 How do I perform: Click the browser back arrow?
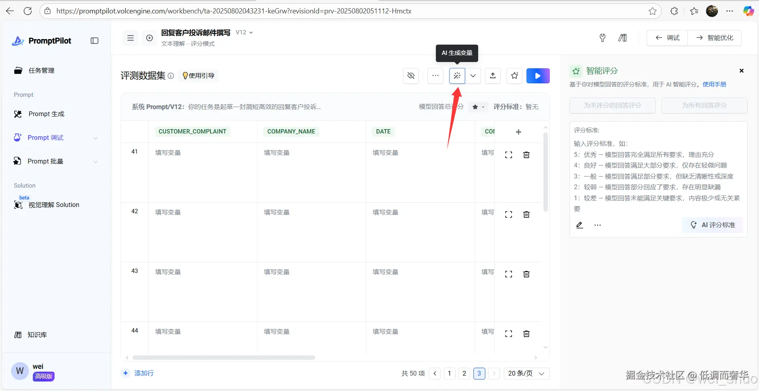10,11
